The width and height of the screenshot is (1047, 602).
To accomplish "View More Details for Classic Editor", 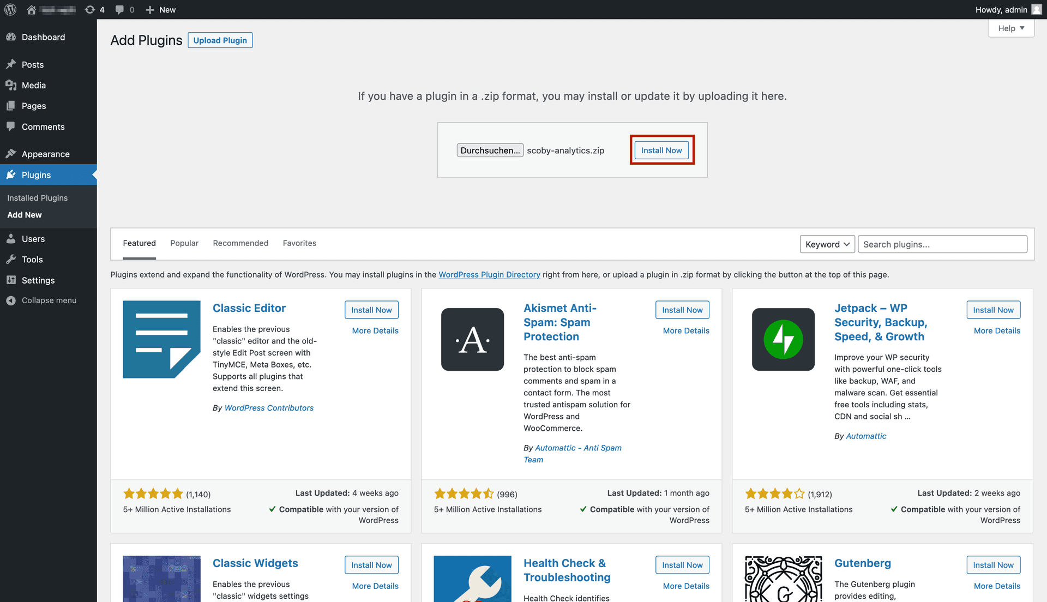I will [x=375, y=330].
